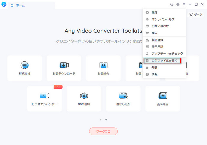Select 表示言語 from the menu
207x145 pixels.
(164, 47)
